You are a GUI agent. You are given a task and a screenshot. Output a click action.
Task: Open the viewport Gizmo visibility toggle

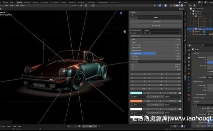[x=160, y=5]
